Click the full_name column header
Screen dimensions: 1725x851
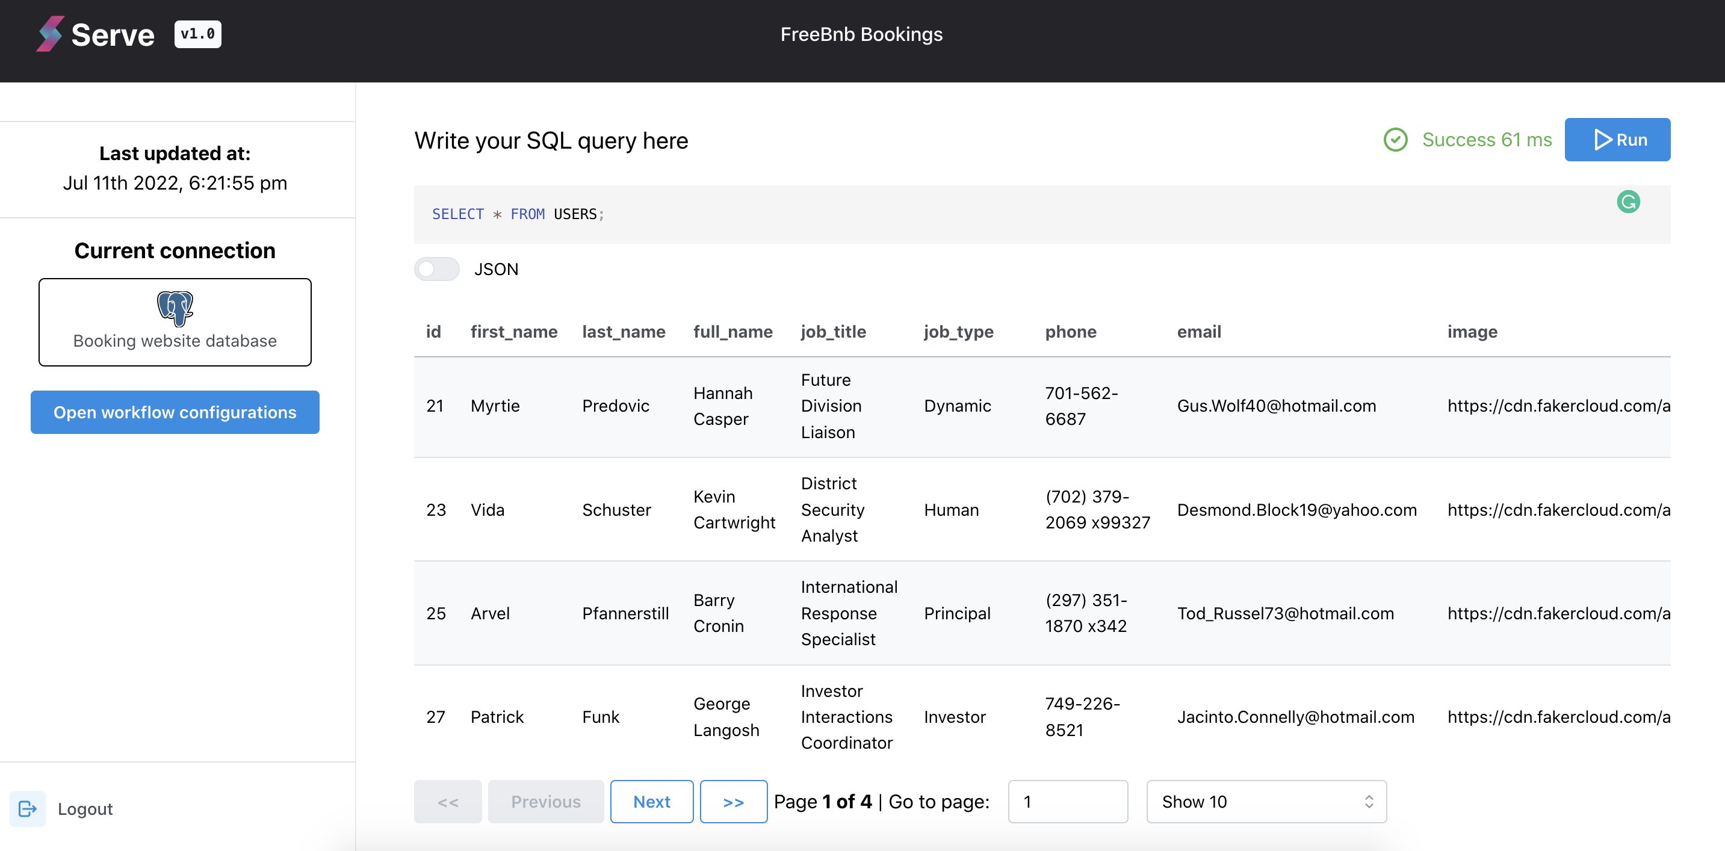pyautogui.click(x=732, y=332)
